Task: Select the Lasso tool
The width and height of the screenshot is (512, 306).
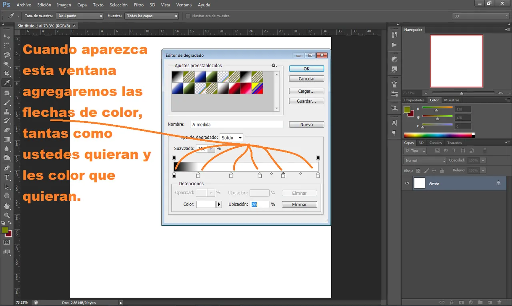Action: coord(7,55)
